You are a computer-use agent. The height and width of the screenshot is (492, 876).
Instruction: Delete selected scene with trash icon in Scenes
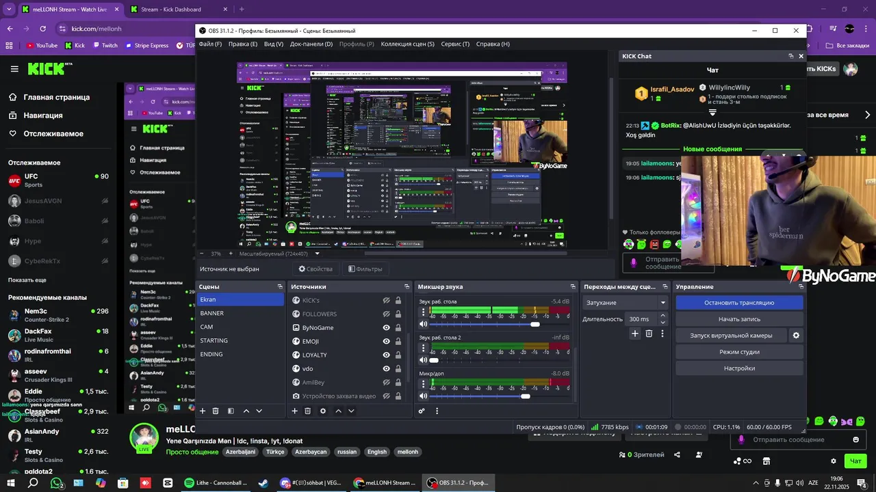216,411
